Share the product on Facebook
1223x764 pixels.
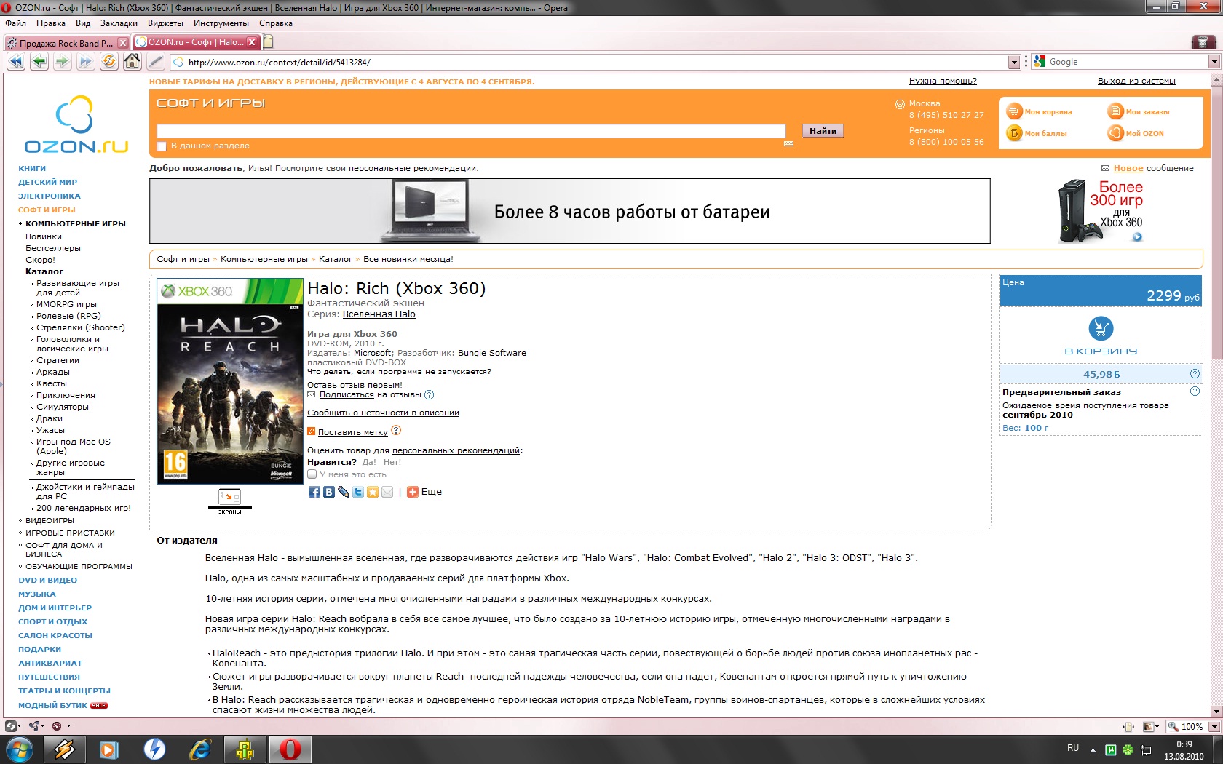click(314, 492)
